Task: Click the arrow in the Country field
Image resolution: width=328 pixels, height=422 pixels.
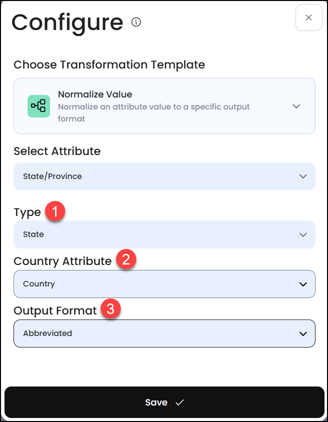Action: tap(302, 284)
